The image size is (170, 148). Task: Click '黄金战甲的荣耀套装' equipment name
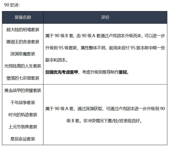click(23, 90)
